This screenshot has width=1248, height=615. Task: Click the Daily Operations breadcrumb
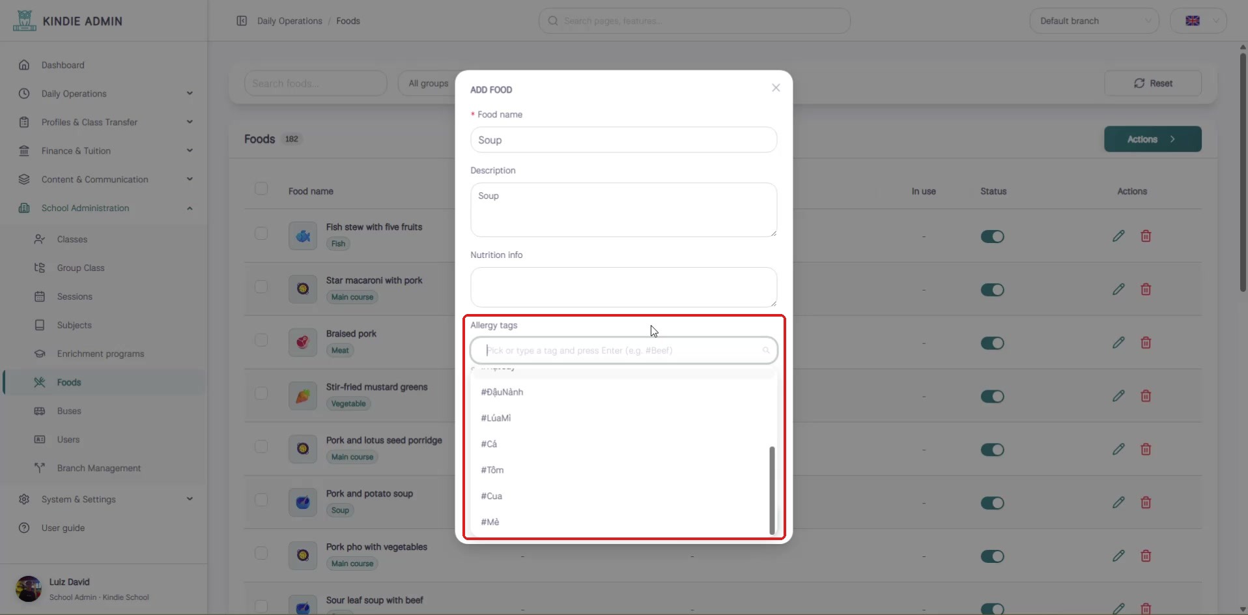tap(290, 21)
